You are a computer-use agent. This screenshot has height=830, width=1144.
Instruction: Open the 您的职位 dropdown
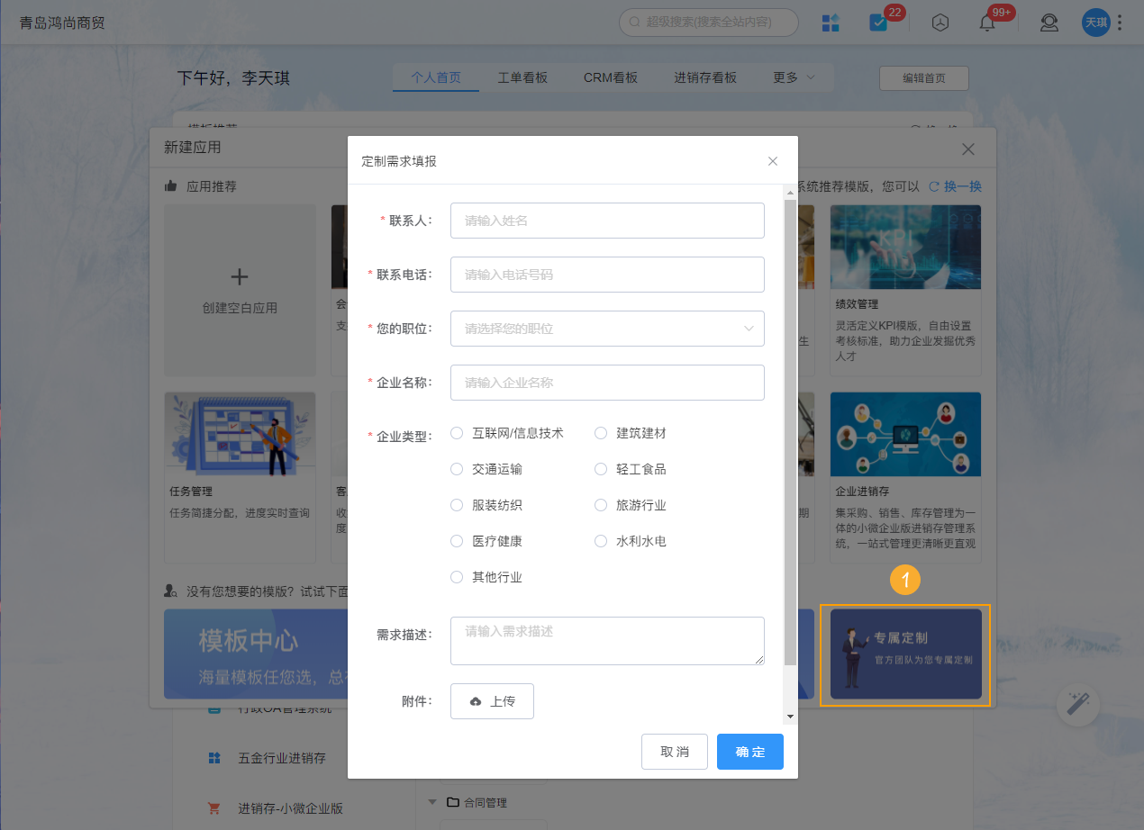(x=607, y=329)
